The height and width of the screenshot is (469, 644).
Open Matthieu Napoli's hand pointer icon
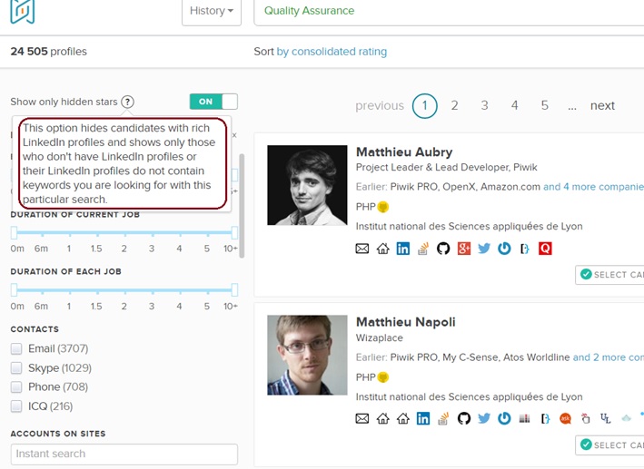tap(586, 418)
